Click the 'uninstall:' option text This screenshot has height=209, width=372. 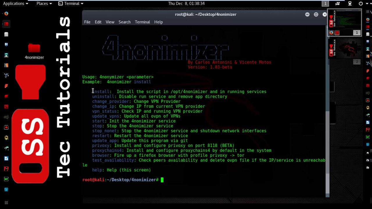(x=104, y=97)
